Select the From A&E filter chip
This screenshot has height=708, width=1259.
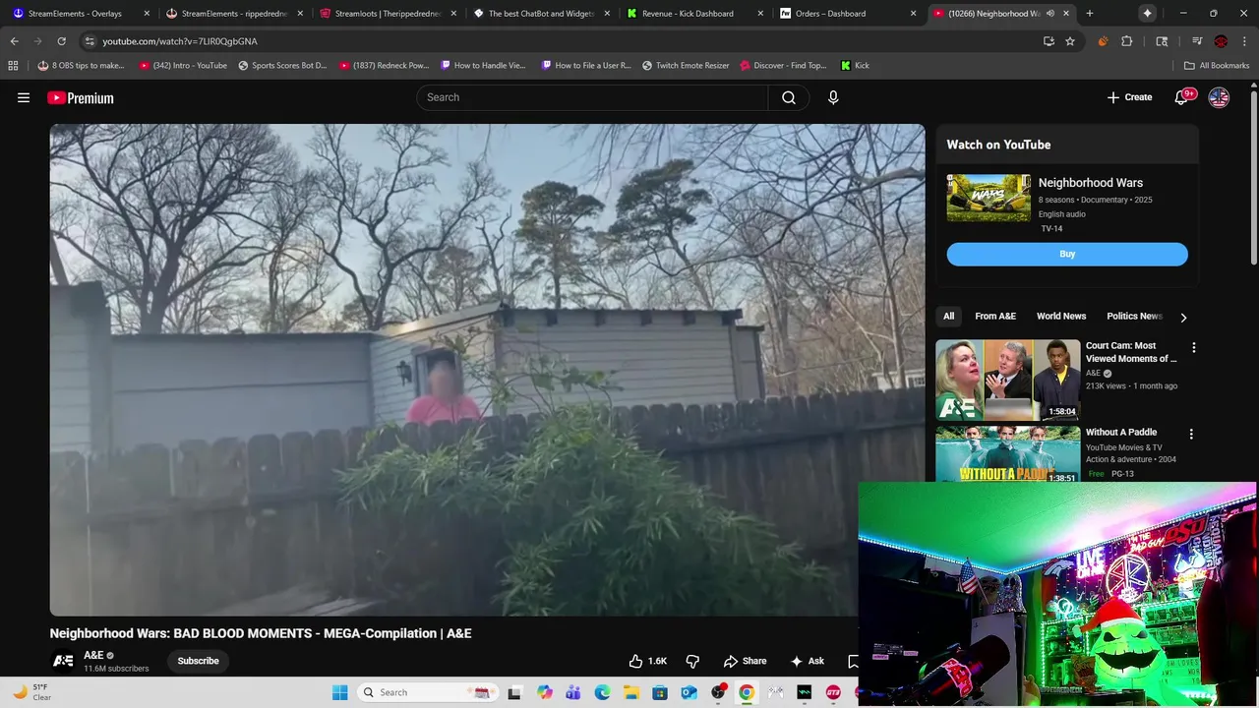pos(995,317)
